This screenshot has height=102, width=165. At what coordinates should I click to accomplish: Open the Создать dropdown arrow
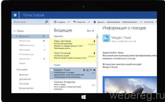coord(69,22)
